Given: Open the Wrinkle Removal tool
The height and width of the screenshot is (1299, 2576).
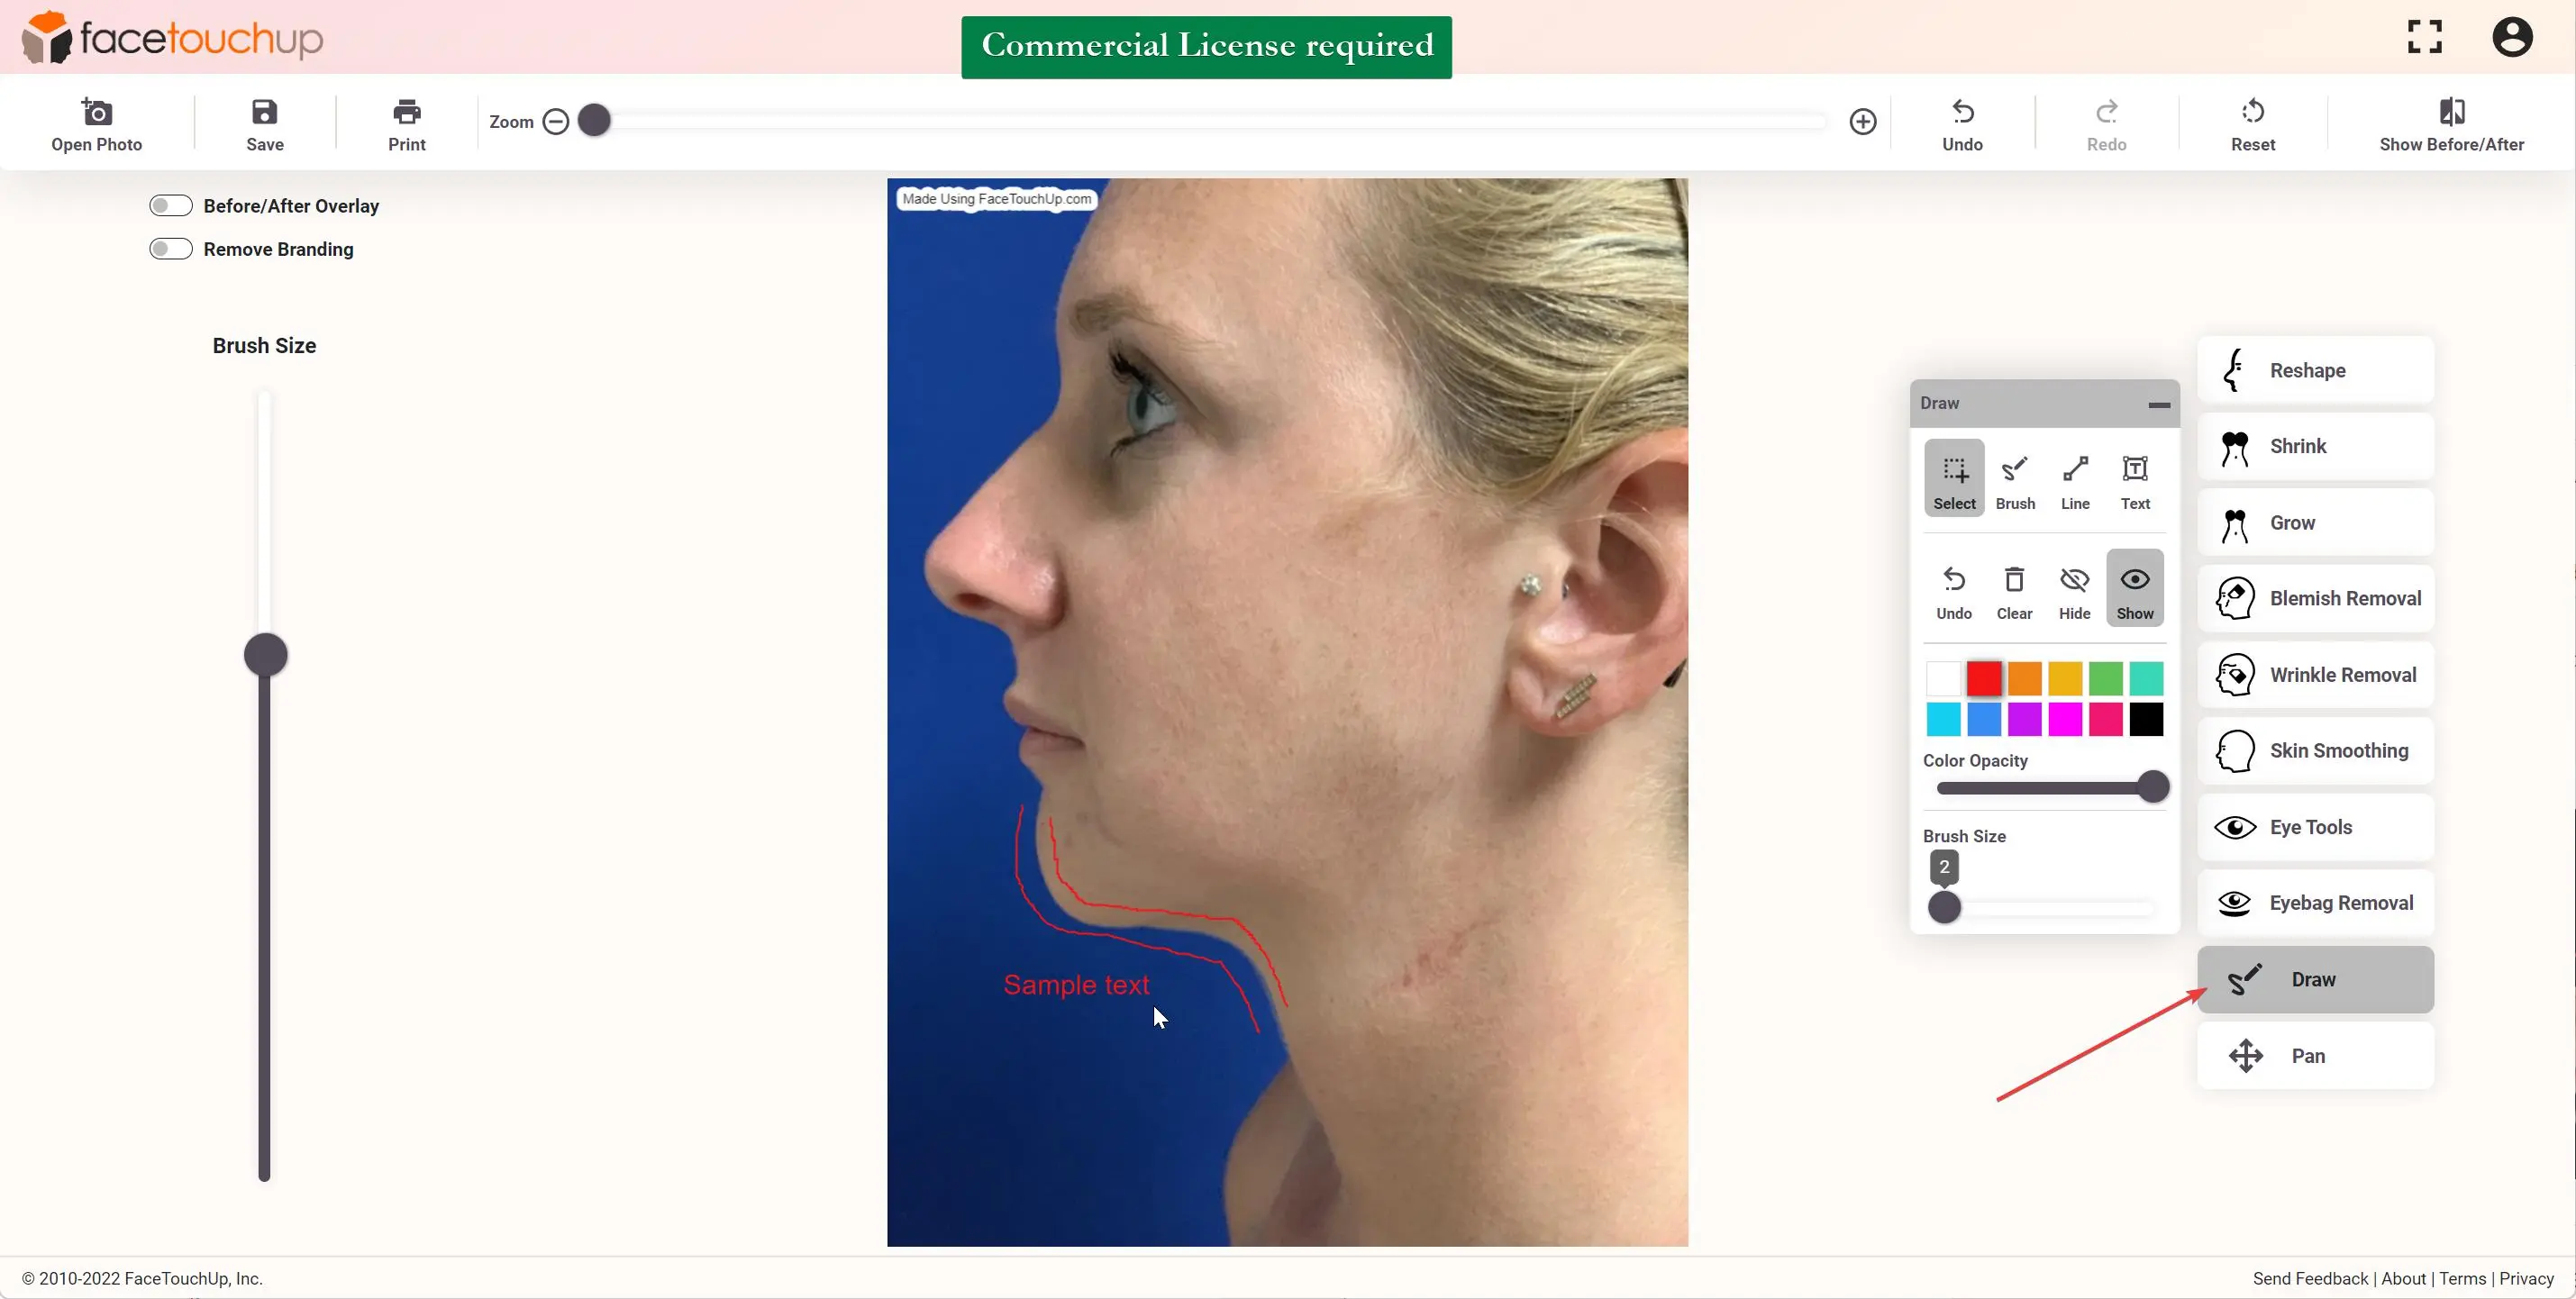Looking at the screenshot, I should (x=2315, y=673).
